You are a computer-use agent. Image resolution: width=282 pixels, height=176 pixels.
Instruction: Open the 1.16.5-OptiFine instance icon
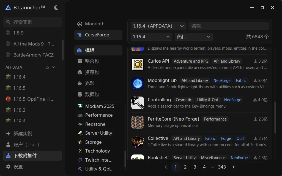coord(8,99)
